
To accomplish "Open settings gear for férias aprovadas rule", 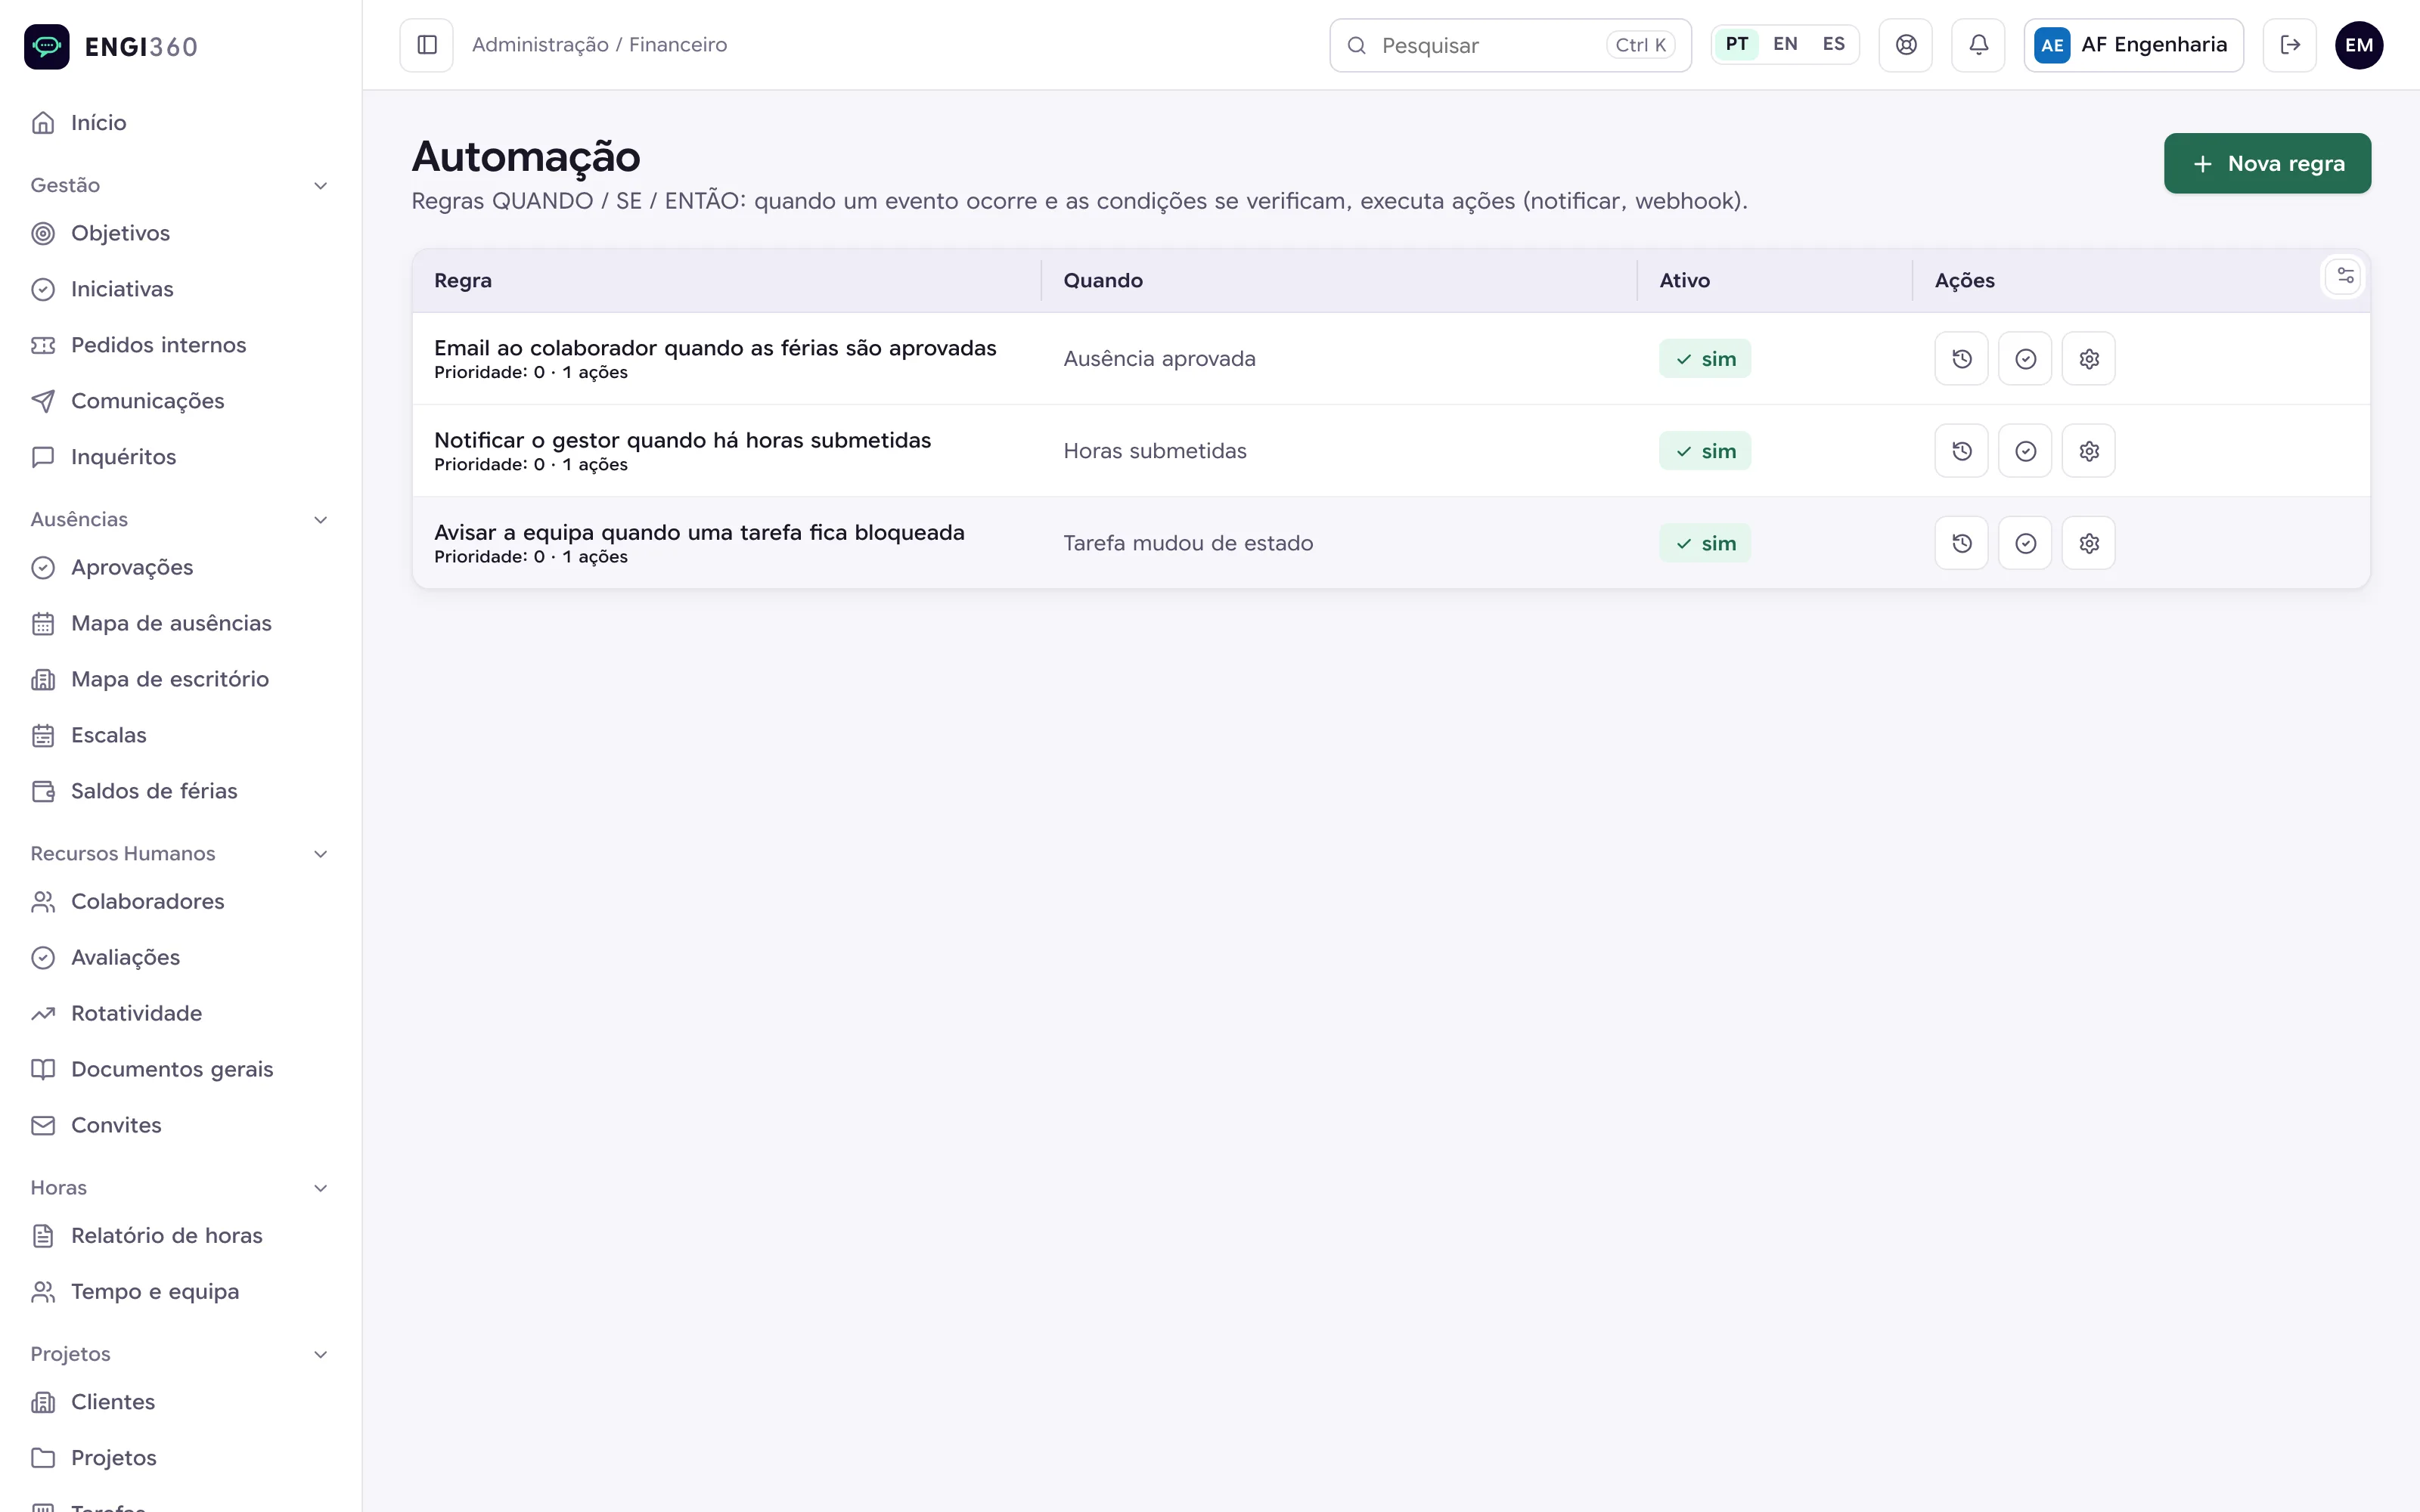I will 2088,359.
